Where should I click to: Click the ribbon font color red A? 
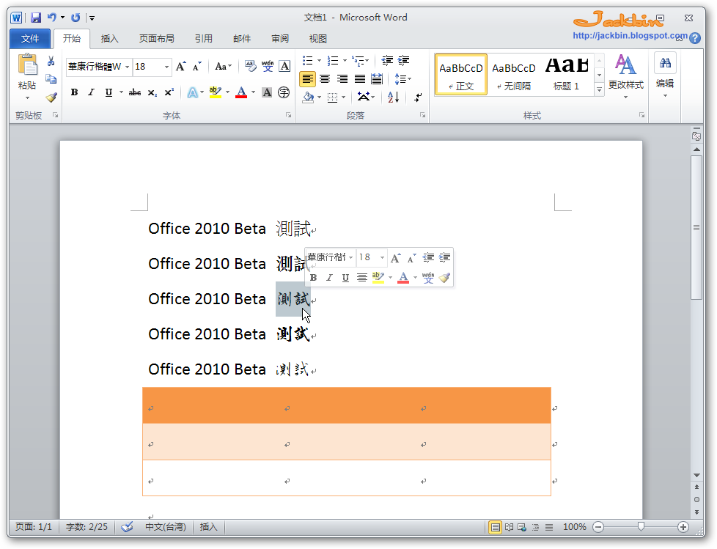[241, 93]
